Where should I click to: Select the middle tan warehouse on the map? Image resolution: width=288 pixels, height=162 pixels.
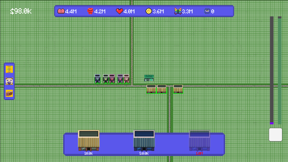162,89
